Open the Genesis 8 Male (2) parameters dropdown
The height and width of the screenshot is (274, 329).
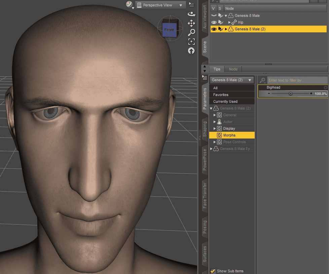click(x=231, y=80)
